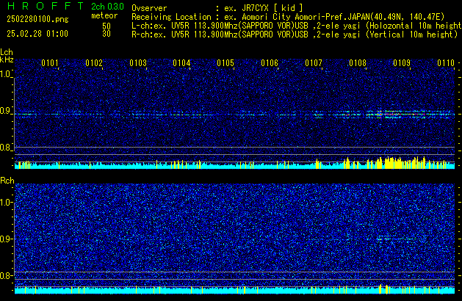Select the 0106 time marker
This screenshot has width=462, height=301.
(x=270, y=63)
